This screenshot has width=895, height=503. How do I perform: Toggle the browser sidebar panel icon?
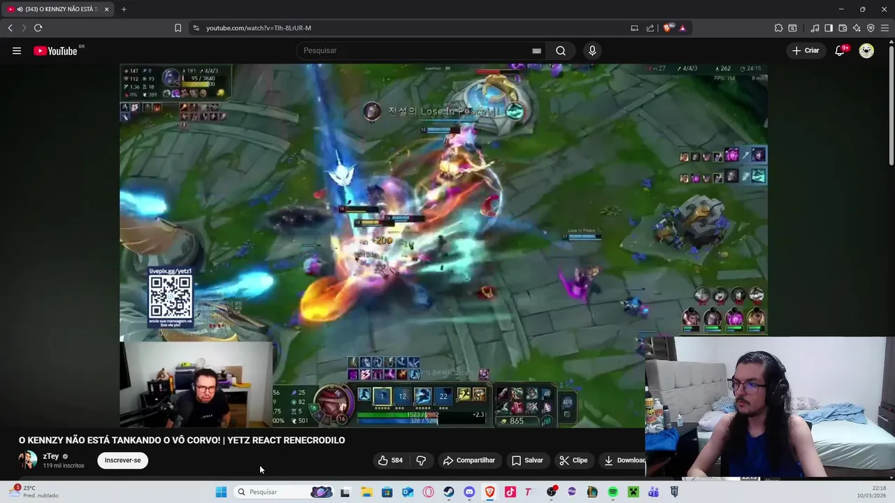(829, 28)
